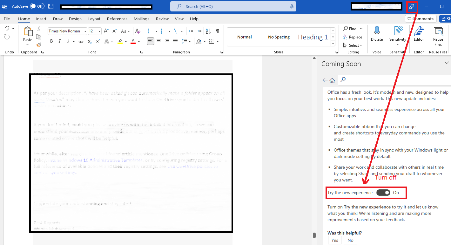Apply Italic formatting
The image size is (451, 245).
(60, 41)
